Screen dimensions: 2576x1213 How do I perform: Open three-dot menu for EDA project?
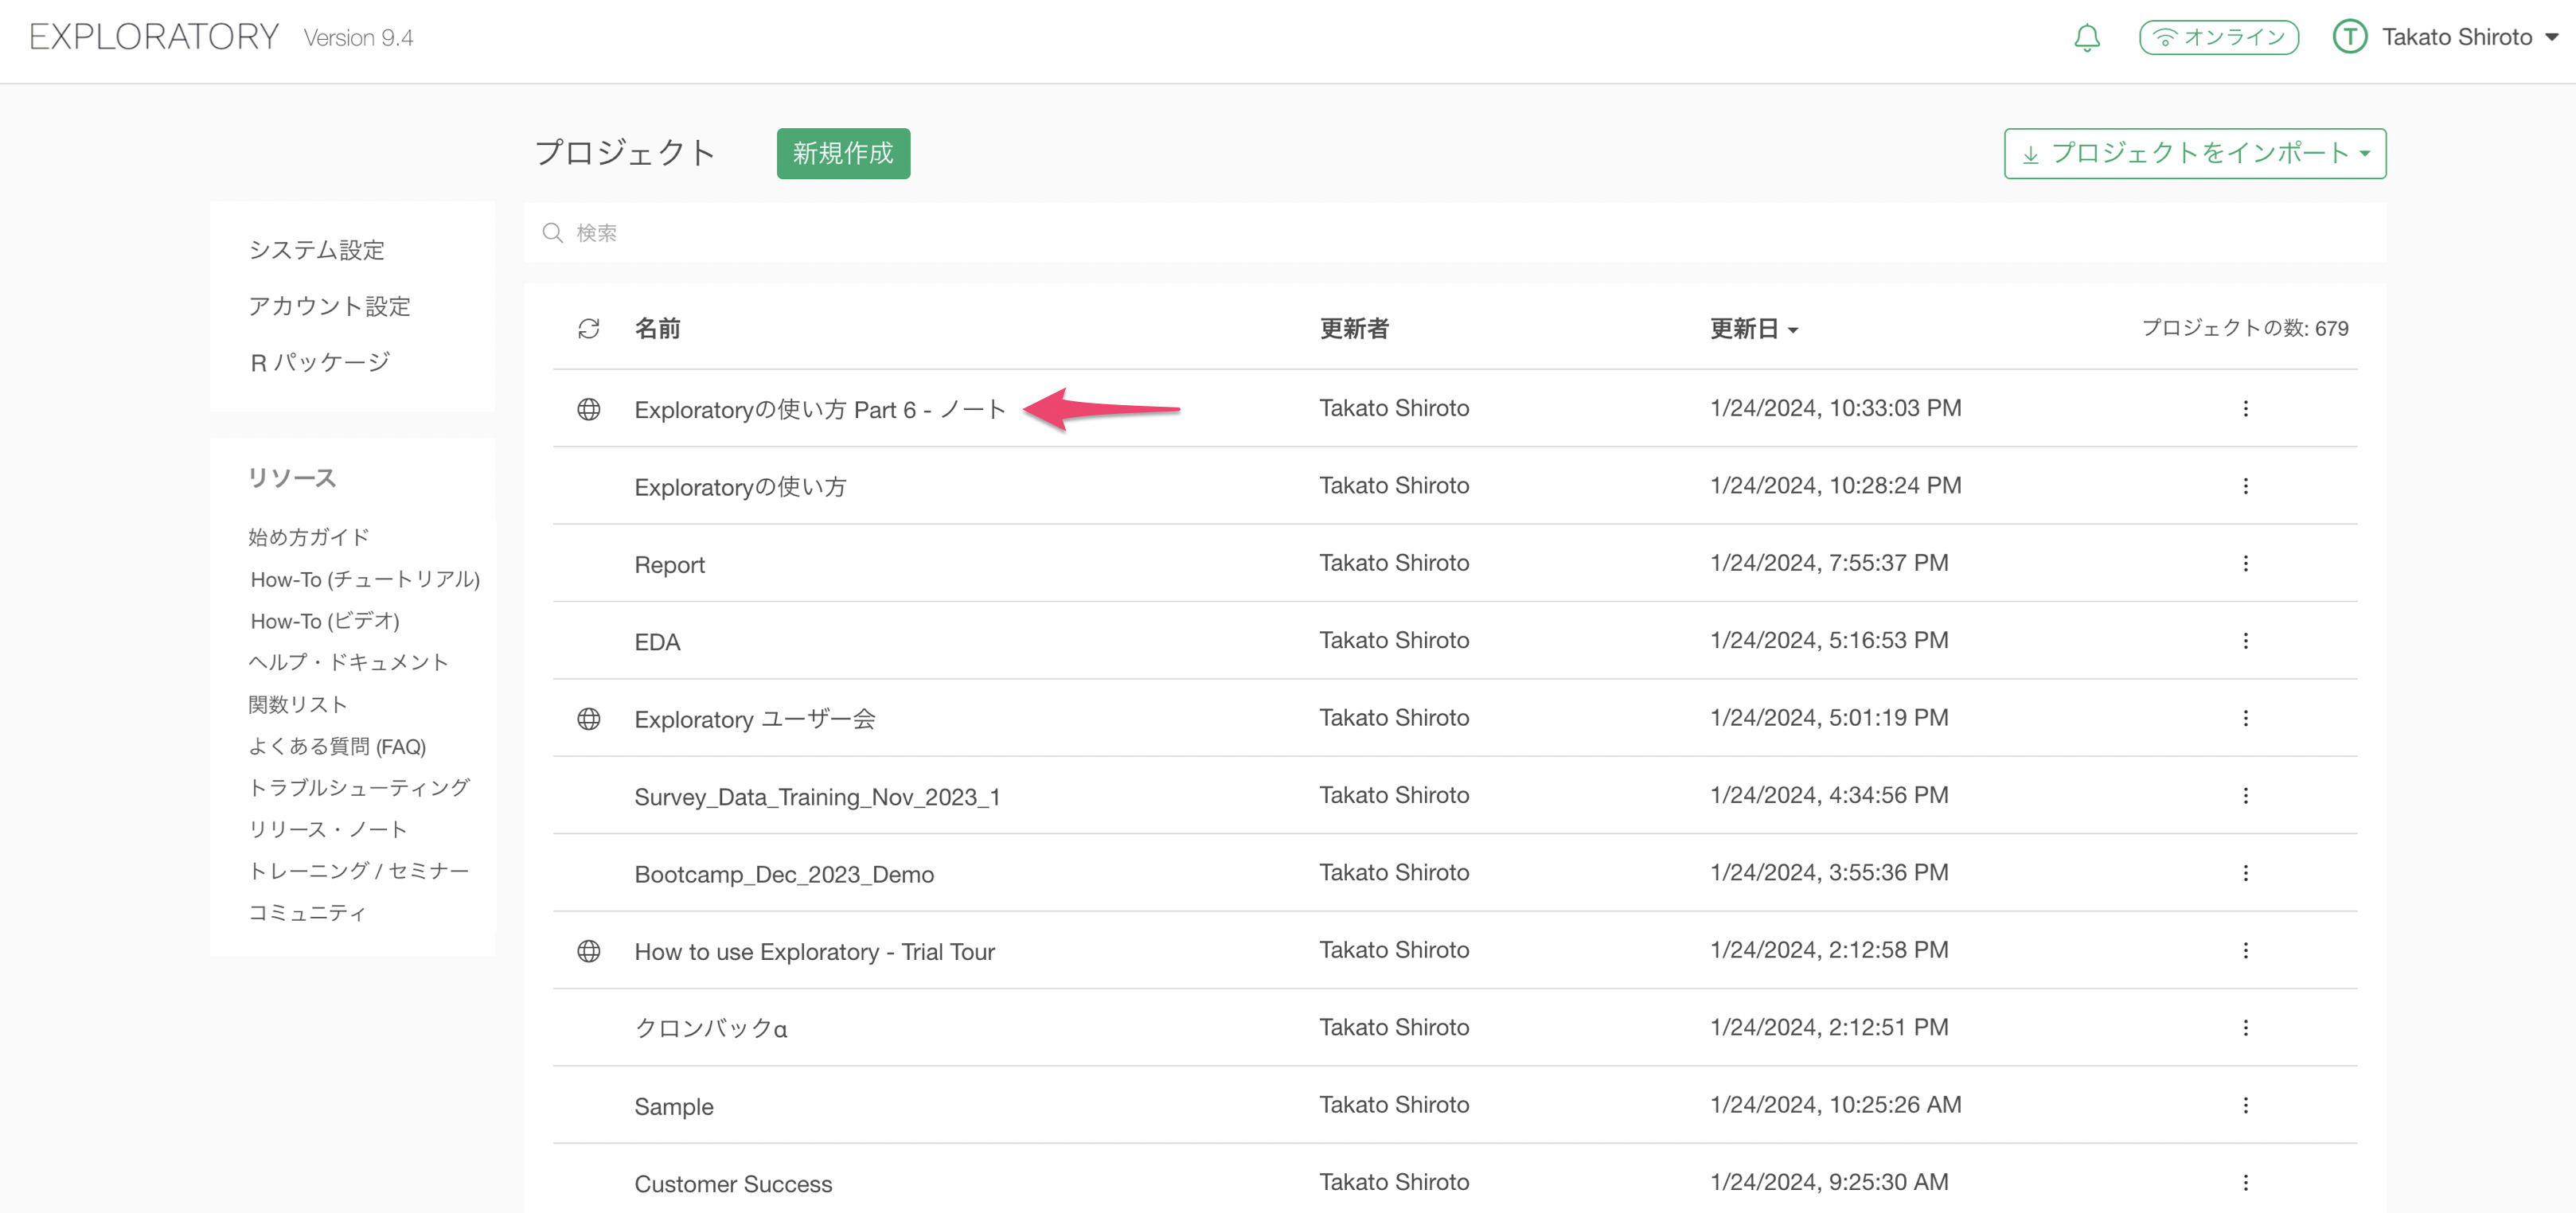click(2245, 641)
